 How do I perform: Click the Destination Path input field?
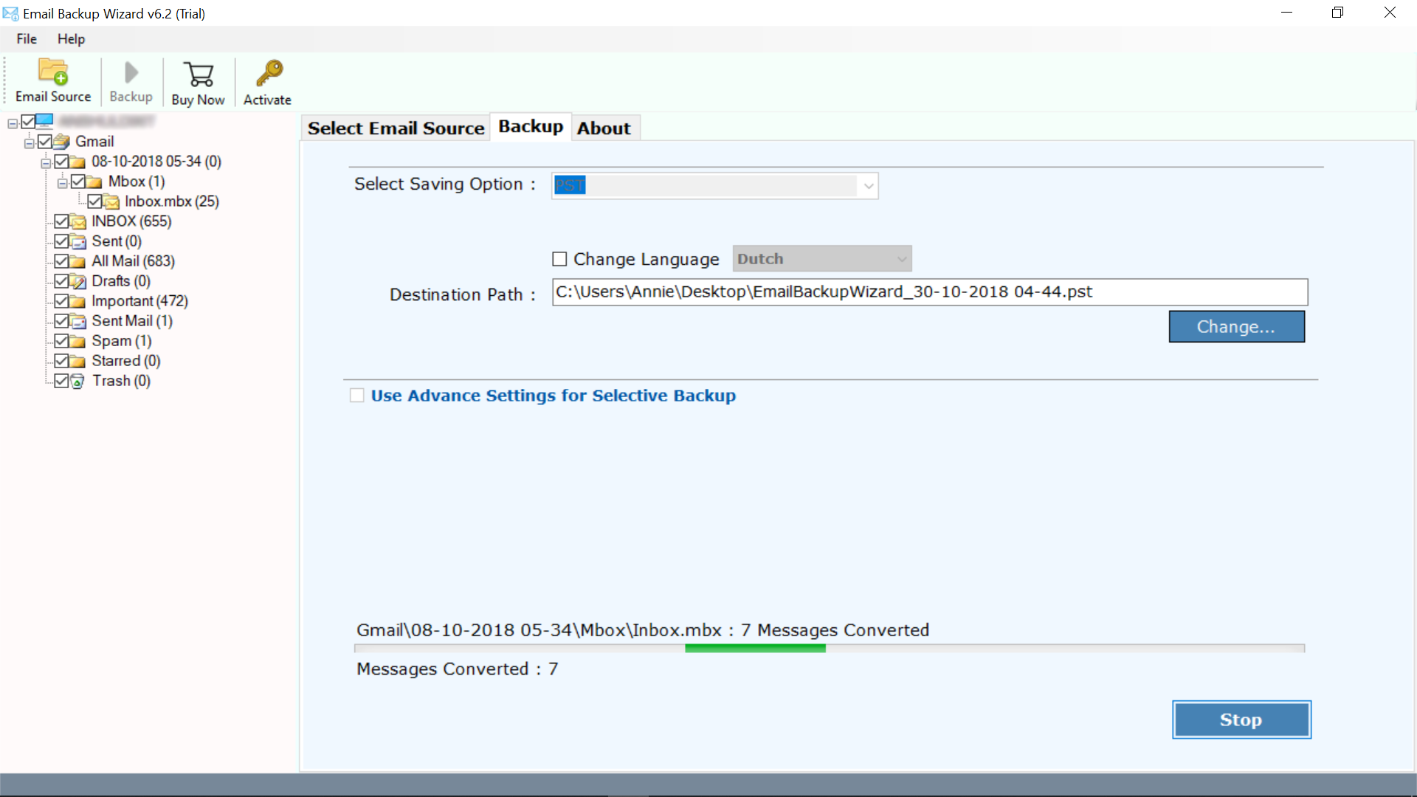tap(929, 291)
